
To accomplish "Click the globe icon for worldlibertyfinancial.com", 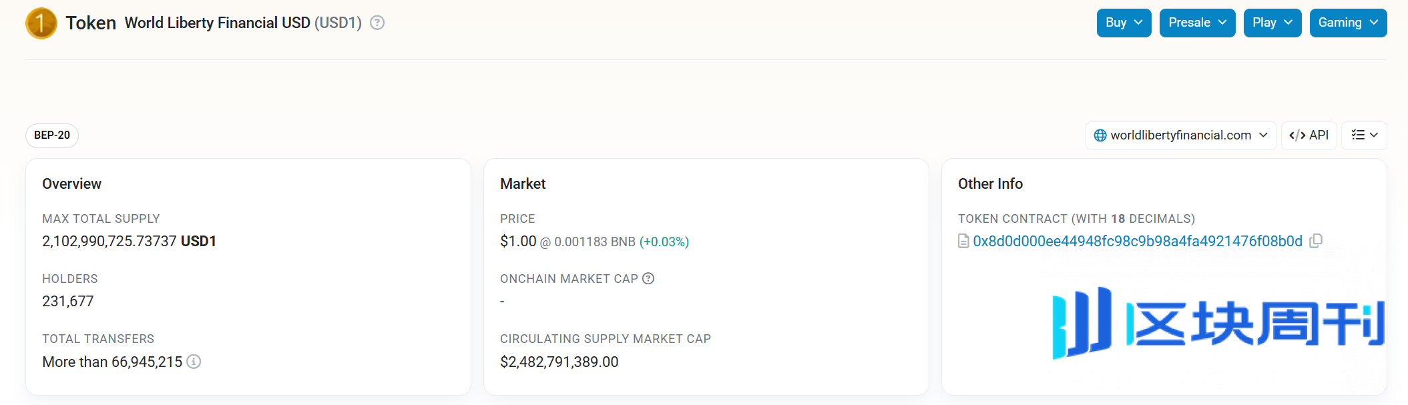I will click(1100, 135).
